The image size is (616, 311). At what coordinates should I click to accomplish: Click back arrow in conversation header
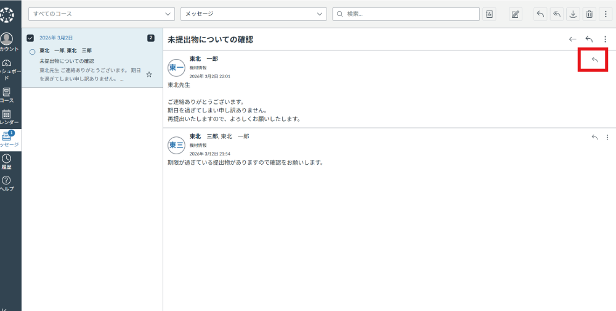tap(572, 39)
